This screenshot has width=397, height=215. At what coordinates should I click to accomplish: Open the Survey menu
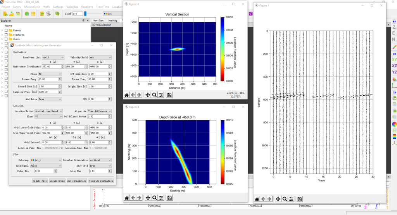point(17,7)
